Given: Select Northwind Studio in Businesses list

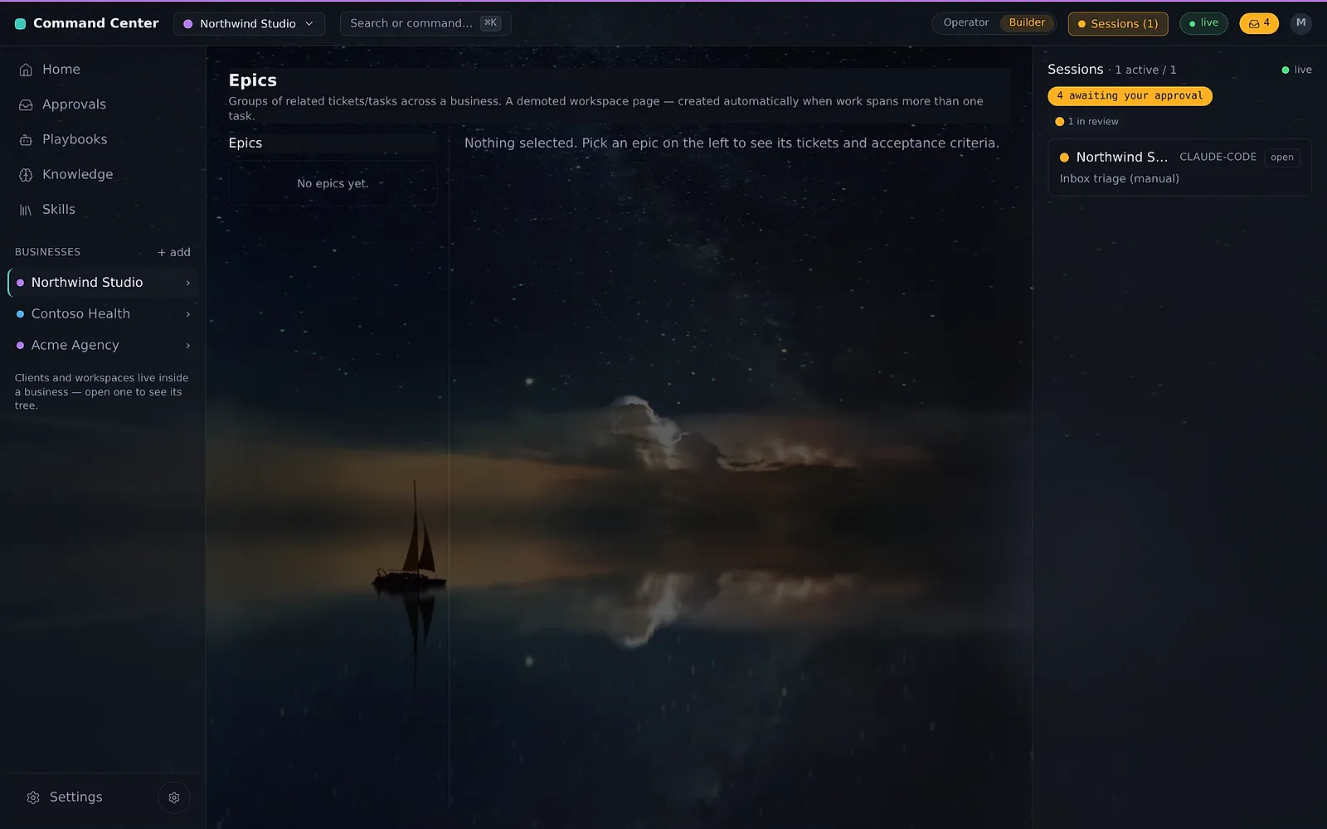Looking at the screenshot, I should click(103, 283).
